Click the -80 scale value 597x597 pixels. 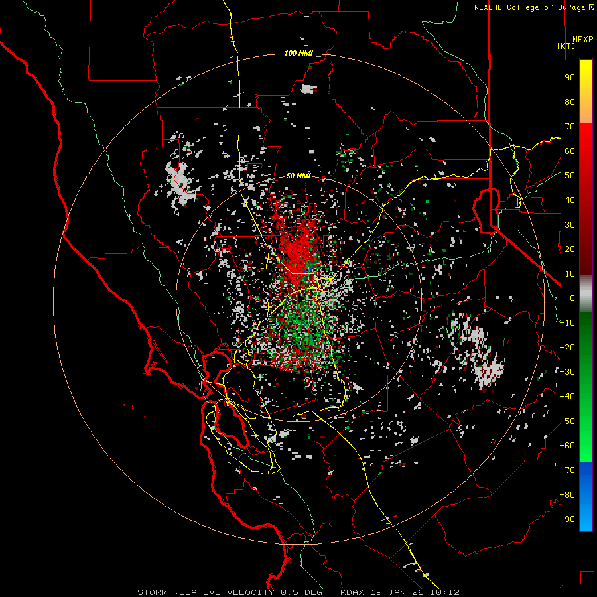click(567, 495)
